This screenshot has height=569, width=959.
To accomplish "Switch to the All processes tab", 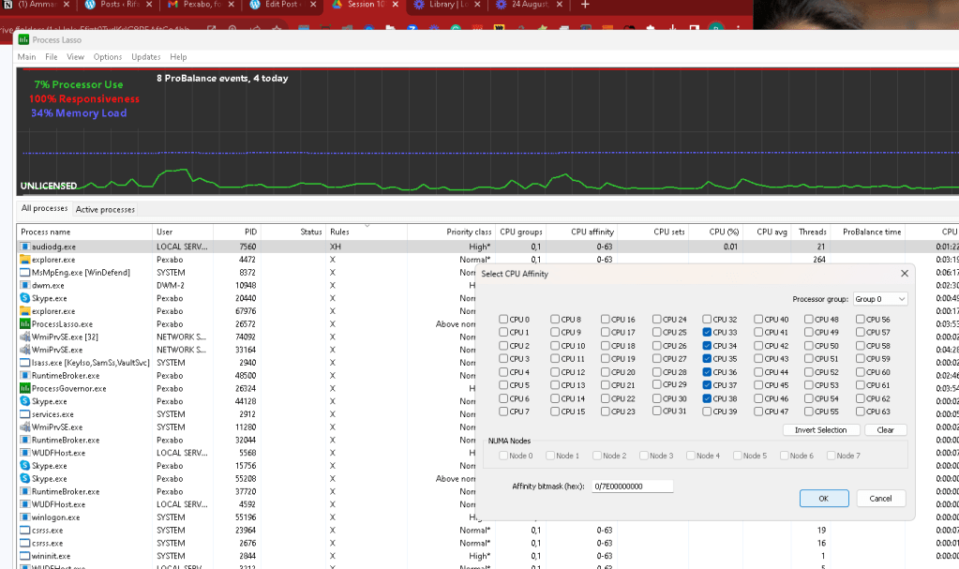I will (44, 208).
